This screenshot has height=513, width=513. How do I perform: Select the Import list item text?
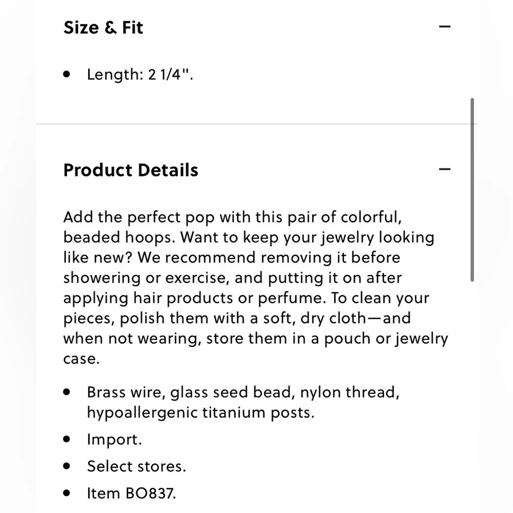tap(114, 440)
